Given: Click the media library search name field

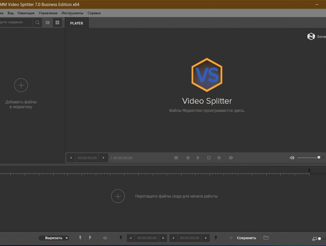Looking at the screenshot, I should [16, 22].
